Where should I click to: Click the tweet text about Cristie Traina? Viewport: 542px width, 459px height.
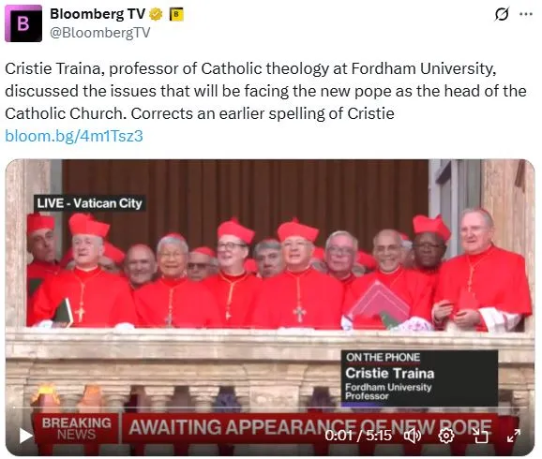click(x=265, y=91)
